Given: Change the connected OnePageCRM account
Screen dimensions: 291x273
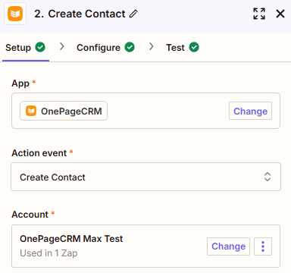Looking at the screenshot, I should (228, 246).
